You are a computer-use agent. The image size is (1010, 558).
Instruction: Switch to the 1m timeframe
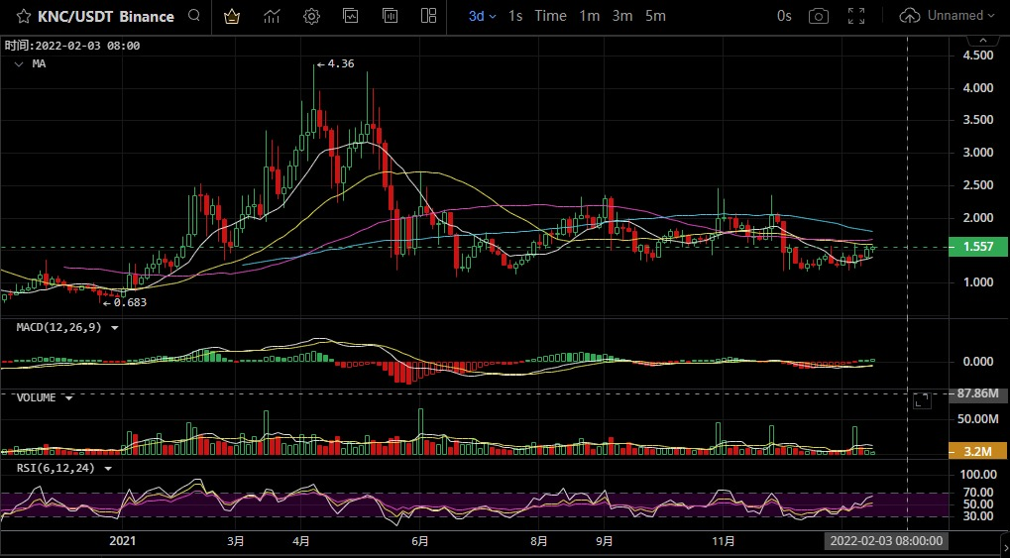pos(589,16)
